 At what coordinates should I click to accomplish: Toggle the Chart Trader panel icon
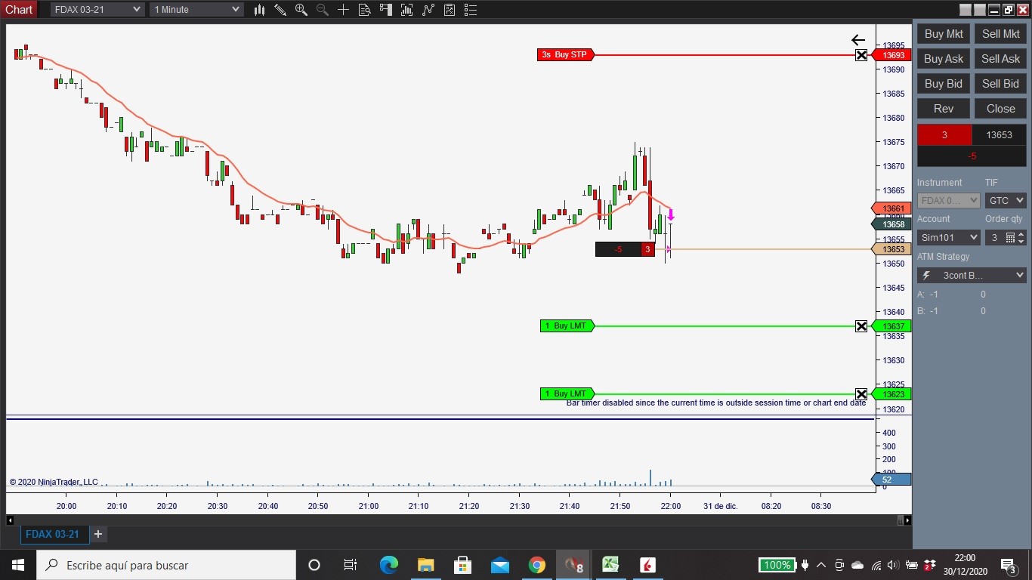pyautogui.click(x=385, y=10)
